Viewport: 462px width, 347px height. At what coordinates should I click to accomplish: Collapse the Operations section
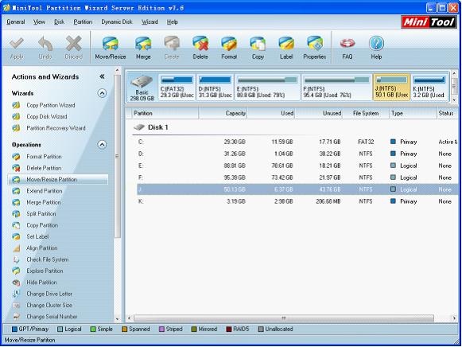coord(102,145)
